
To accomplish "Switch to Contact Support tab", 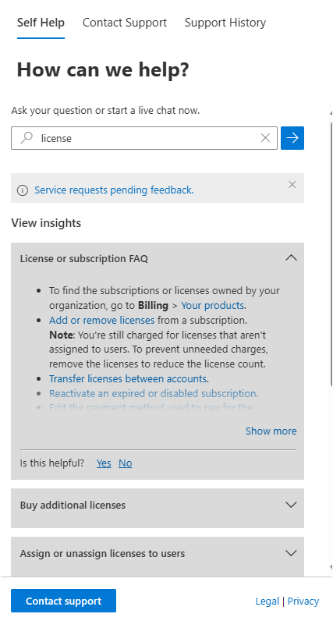I will tap(125, 23).
